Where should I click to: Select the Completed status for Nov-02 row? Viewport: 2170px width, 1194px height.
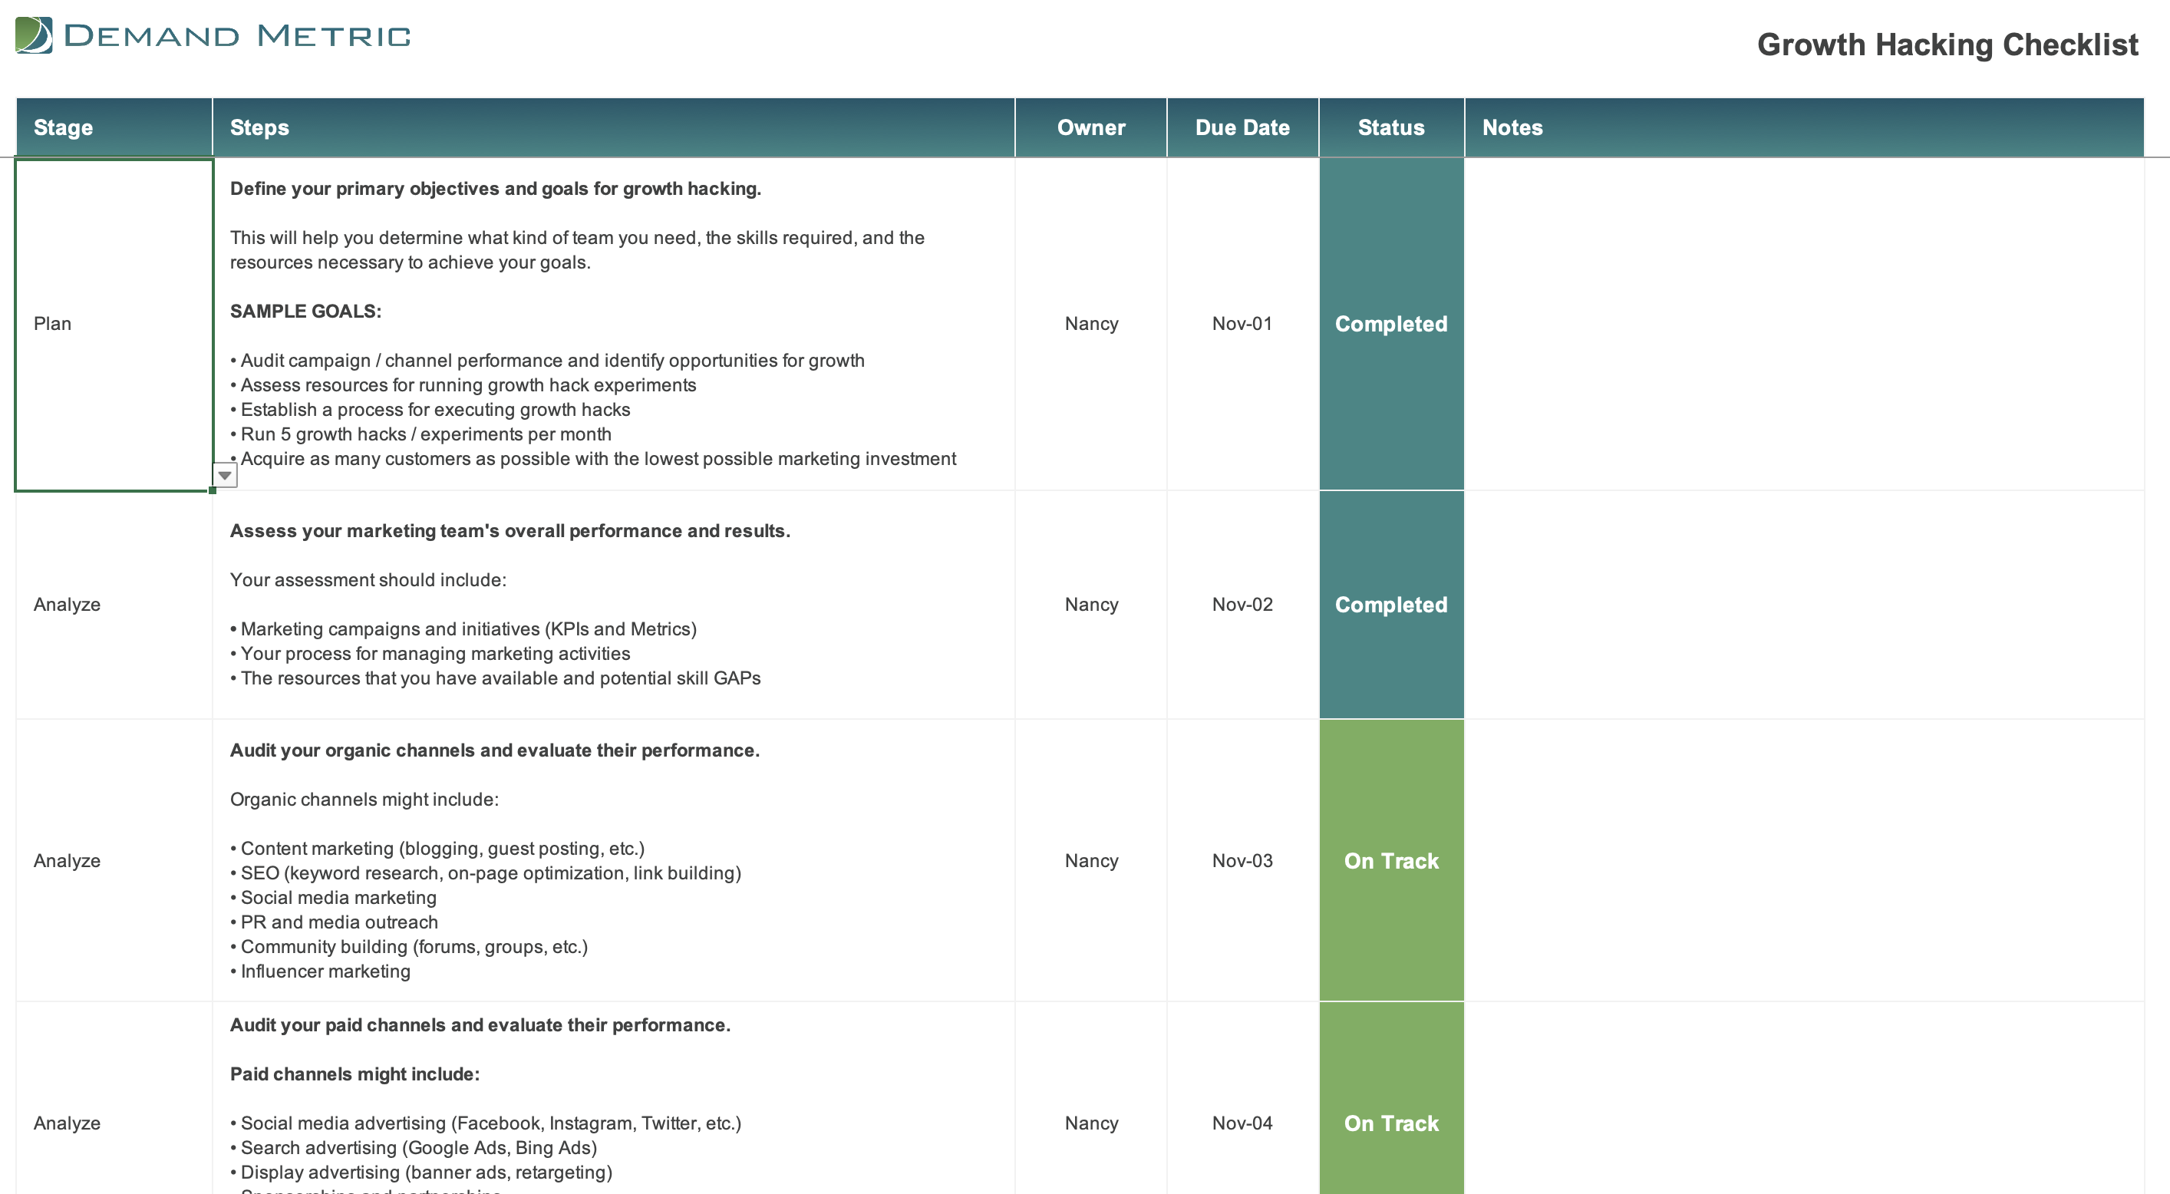(1392, 605)
